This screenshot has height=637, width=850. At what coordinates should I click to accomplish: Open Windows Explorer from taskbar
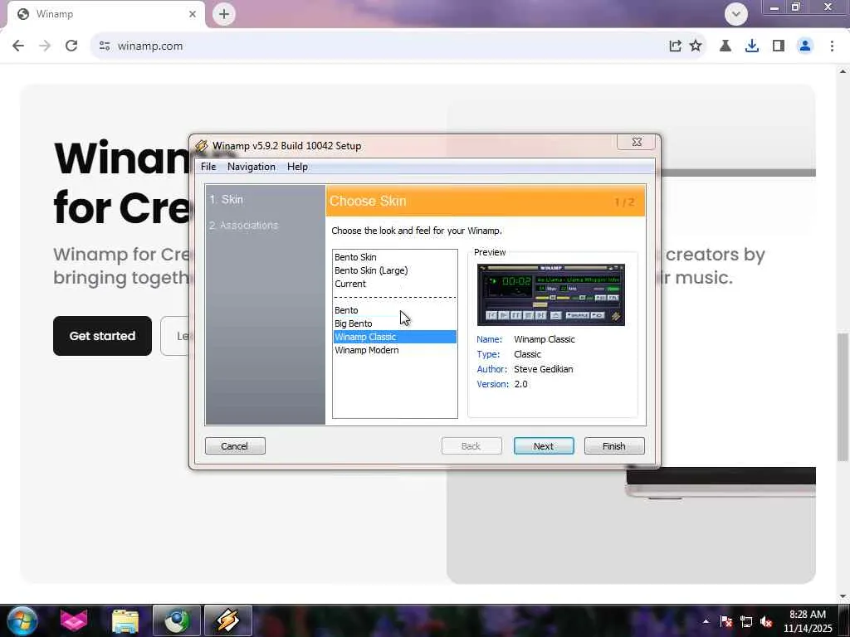tap(125, 620)
